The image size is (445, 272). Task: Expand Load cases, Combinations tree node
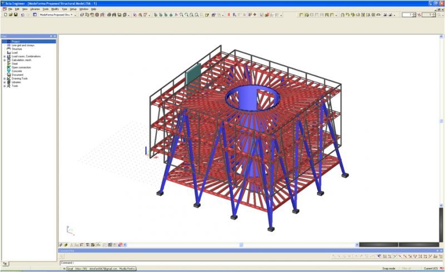[4, 56]
